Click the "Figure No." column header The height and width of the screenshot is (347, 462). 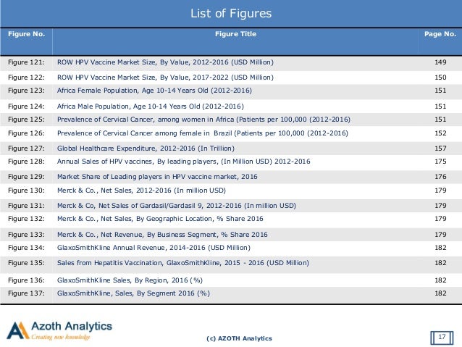(27, 34)
